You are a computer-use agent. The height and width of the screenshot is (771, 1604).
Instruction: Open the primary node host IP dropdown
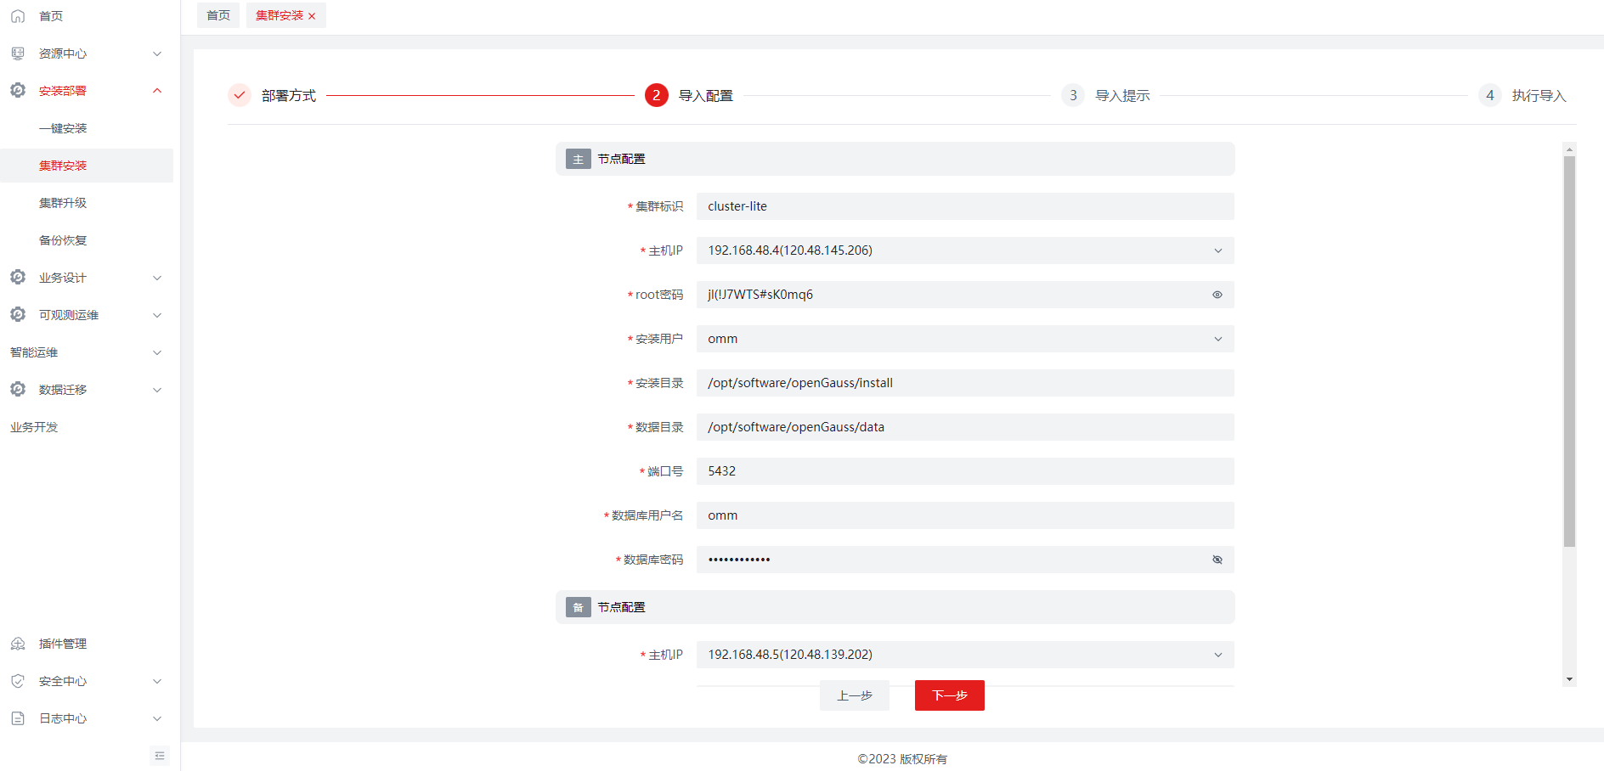pyautogui.click(x=964, y=250)
